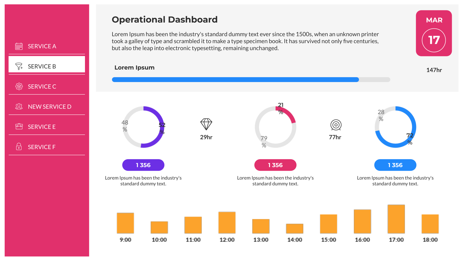This screenshot has width=464, height=261.
Task: Click the gear icon beside Service C
Action: coord(19,86)
